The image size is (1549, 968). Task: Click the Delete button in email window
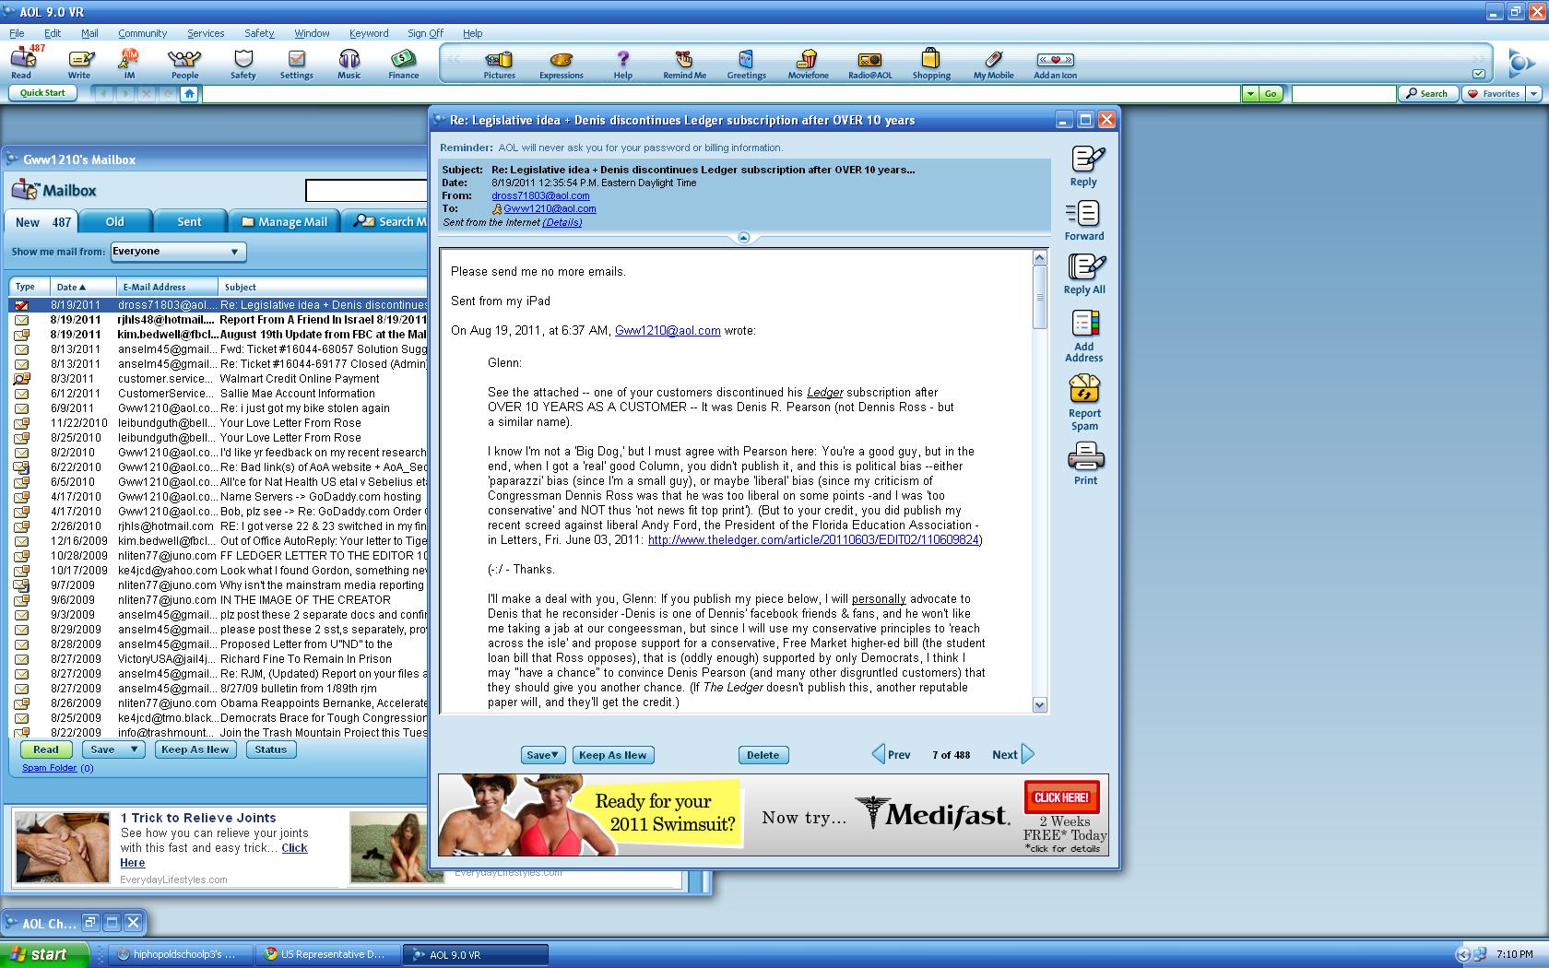click(763, 755)
